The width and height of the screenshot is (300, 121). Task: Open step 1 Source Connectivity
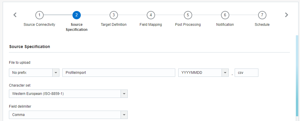coord(40,15)
